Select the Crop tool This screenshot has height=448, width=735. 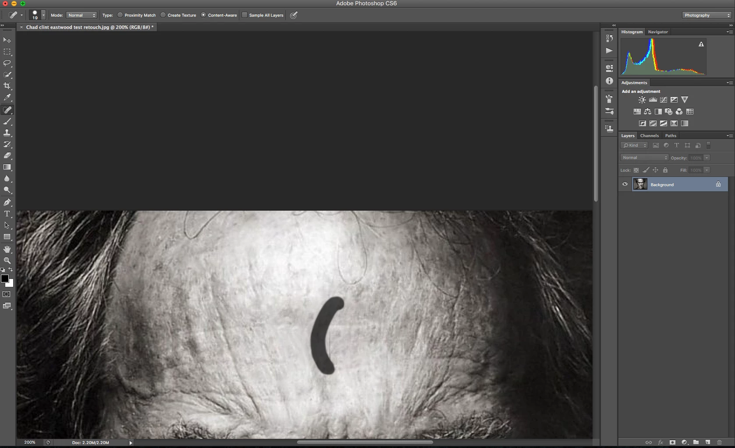(x=7, y=86)
